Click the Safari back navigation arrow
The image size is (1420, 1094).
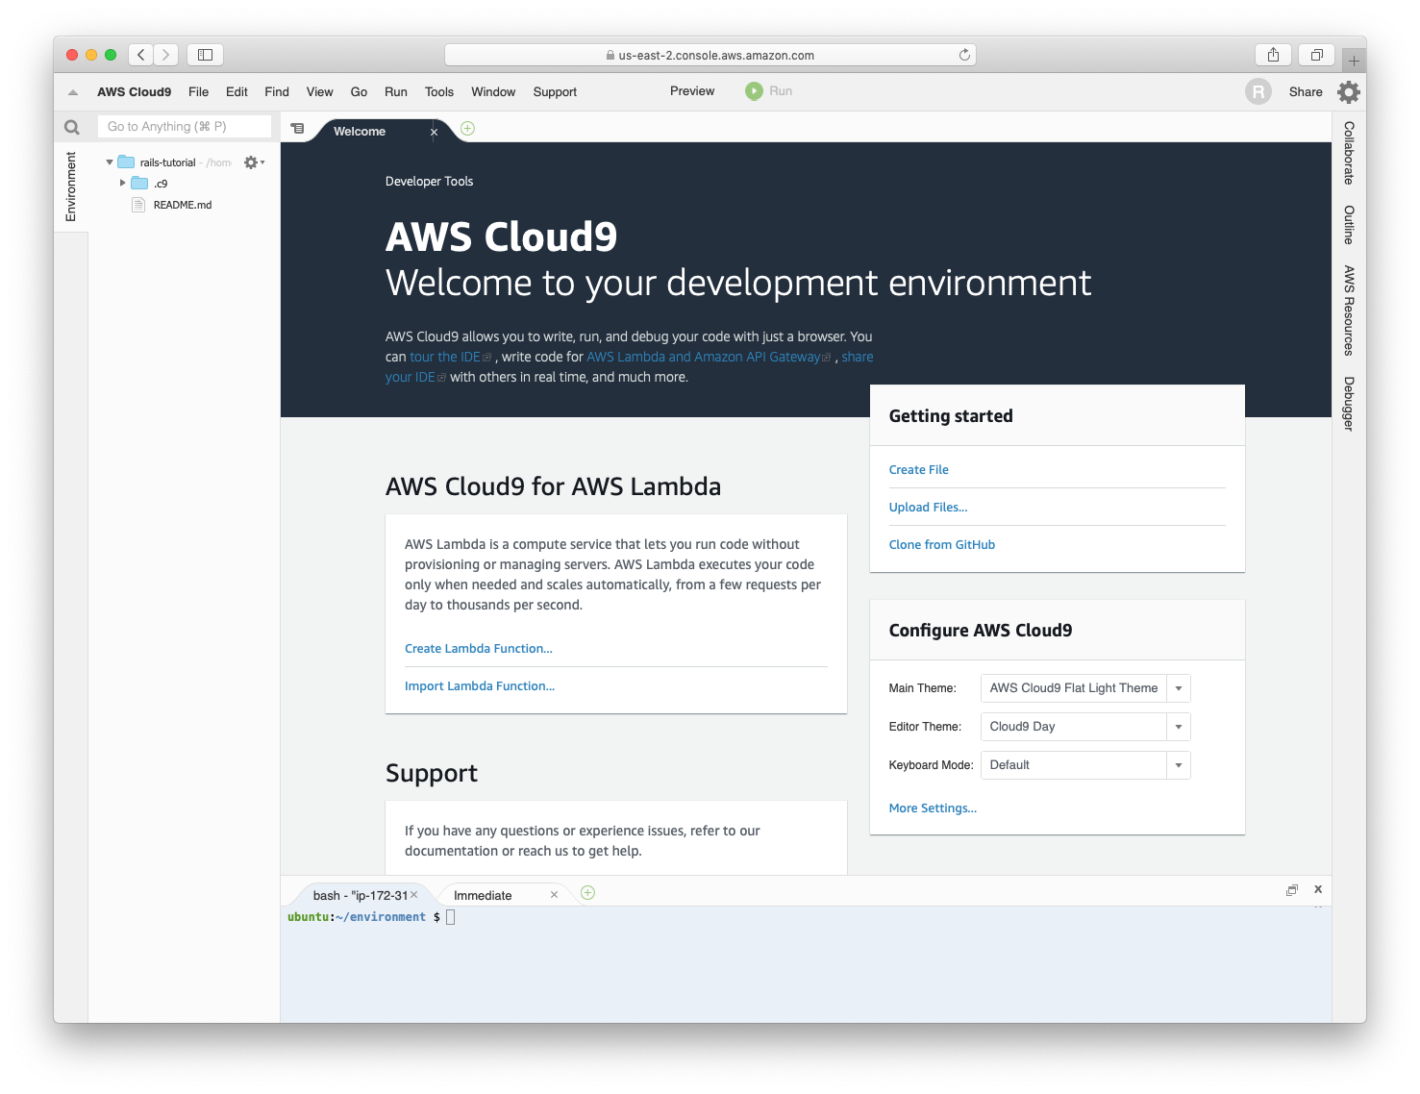(x=141, y=55)
